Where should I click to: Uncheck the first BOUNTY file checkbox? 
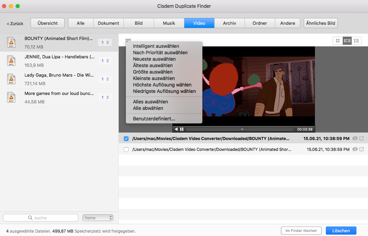tap(126, 139)
